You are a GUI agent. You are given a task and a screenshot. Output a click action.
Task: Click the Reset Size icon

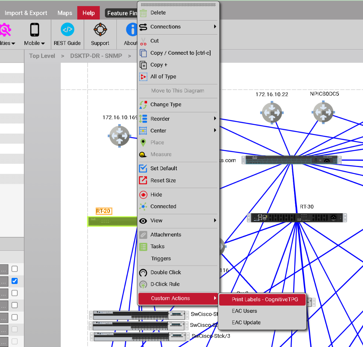pyautogui.click(x=143, y=180)
